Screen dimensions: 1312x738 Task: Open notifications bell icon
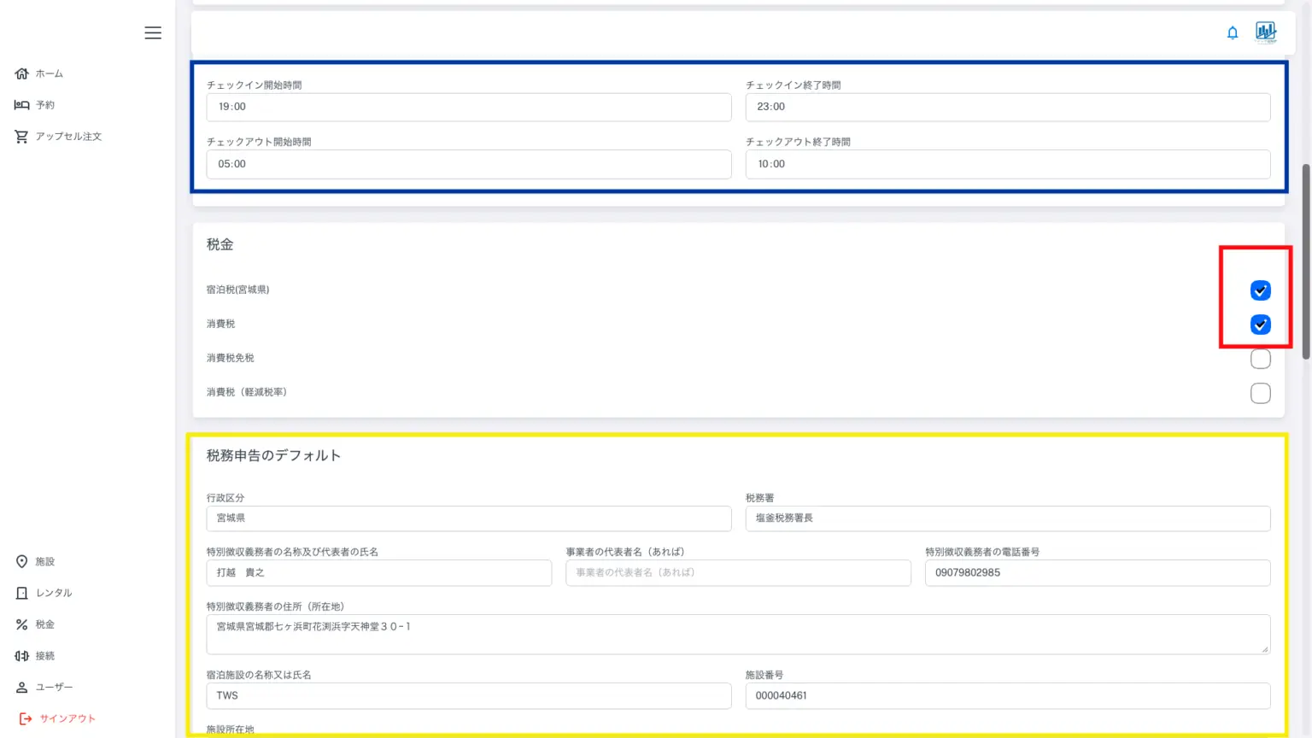click(1233, 32)
